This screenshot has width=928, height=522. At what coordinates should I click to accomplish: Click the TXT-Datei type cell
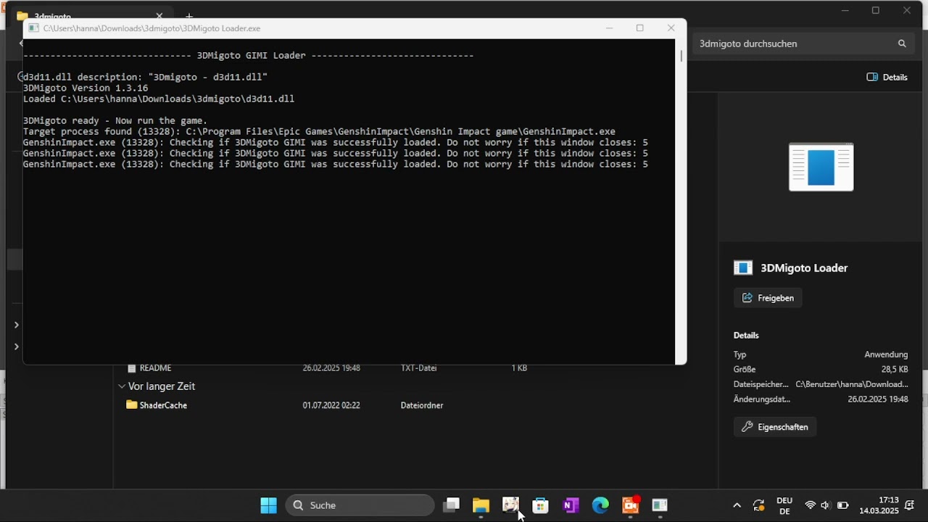point(419,368)
